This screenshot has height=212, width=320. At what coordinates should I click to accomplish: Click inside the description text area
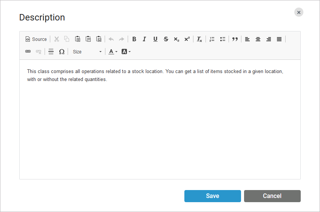point(160,125)
